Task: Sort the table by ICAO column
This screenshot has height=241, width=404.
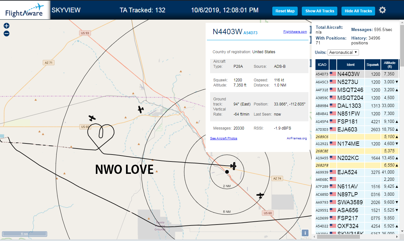Action: [x=322, y=65]
